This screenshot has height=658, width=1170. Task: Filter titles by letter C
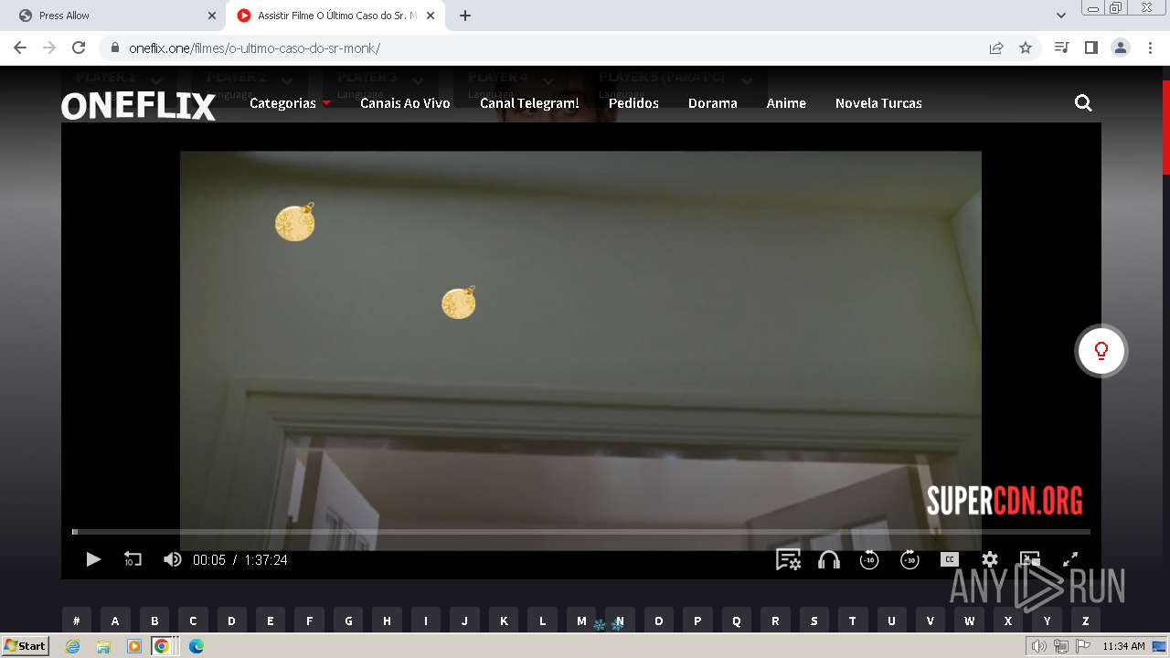[193, 621]
